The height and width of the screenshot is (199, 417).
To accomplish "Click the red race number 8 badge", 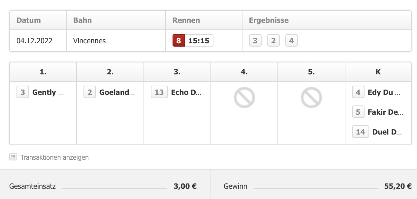I will (x=178, y=41).
